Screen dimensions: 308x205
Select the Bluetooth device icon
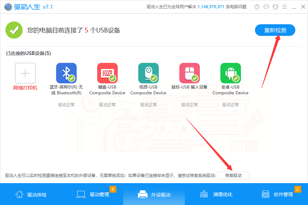66,73
